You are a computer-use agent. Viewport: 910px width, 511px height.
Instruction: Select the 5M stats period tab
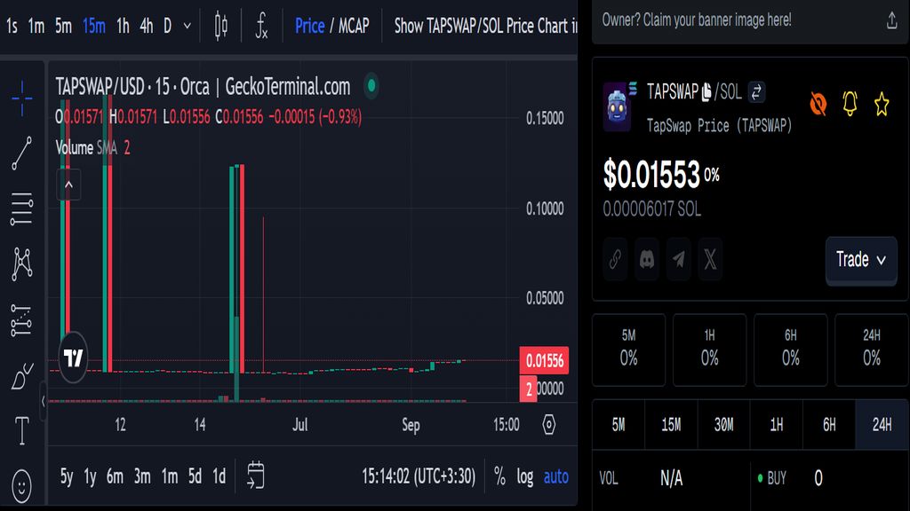[619, 425]
